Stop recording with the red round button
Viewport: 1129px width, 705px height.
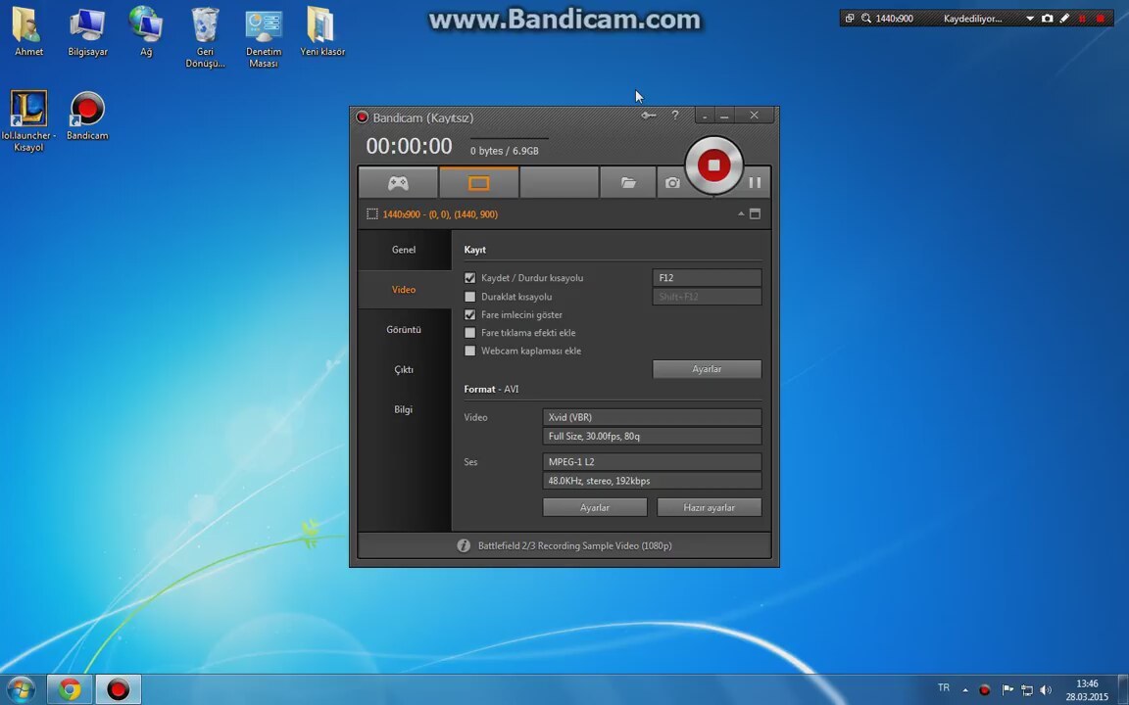(x=713, y=164)
